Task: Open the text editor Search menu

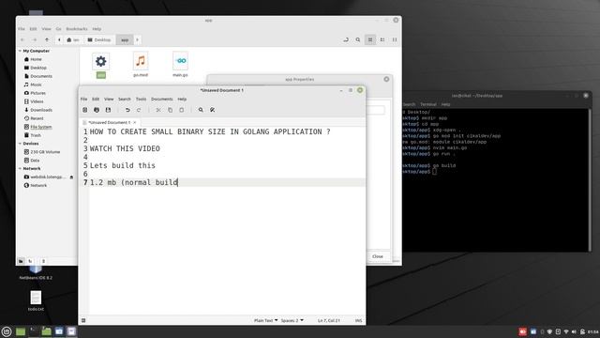Action: point(125,99)
